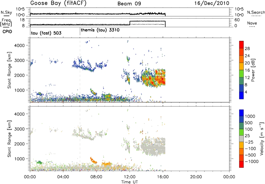Click the '12:00' time axis tick
The width and height of the screenshot is (265, 184).
(x=130, y=177)
